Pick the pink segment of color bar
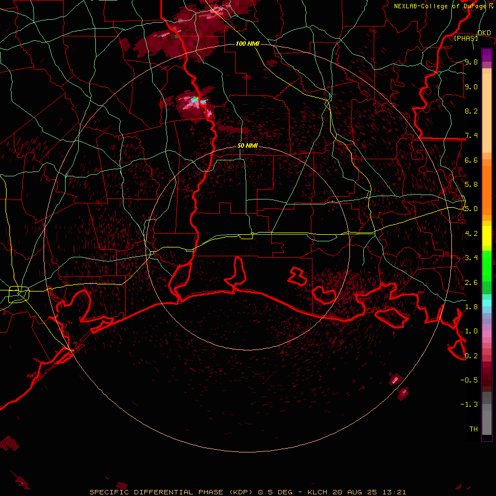Viewport: 496px width, 496px height. click(x=487, y=334)
